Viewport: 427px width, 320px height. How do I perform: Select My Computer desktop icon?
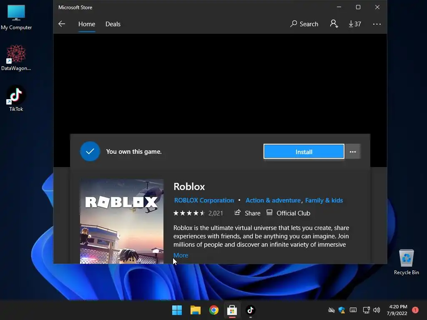(x=16, y=17)
